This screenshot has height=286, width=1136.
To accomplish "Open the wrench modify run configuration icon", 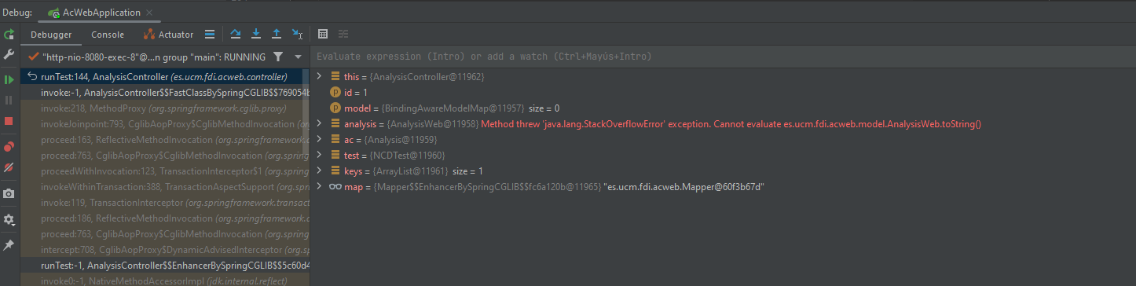I will click(9, 55).
